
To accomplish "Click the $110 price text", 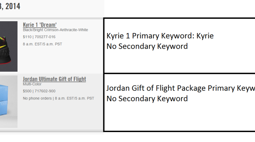I will pyautogui.click(x=27, y=37).
